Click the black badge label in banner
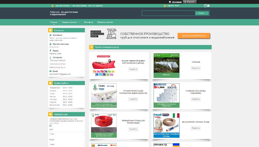 click(x=97, y=34)
